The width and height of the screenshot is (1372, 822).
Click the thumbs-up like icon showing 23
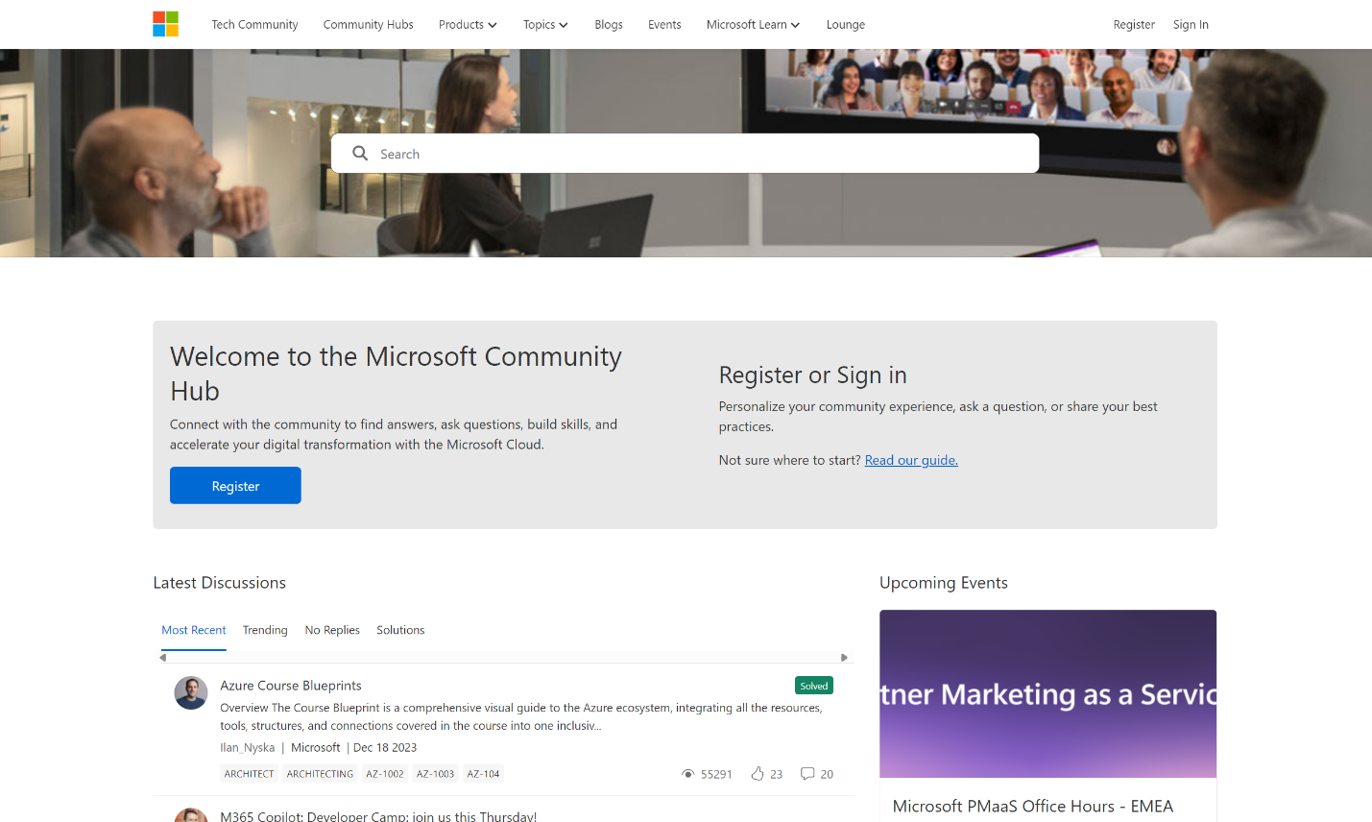pos(758,773)
